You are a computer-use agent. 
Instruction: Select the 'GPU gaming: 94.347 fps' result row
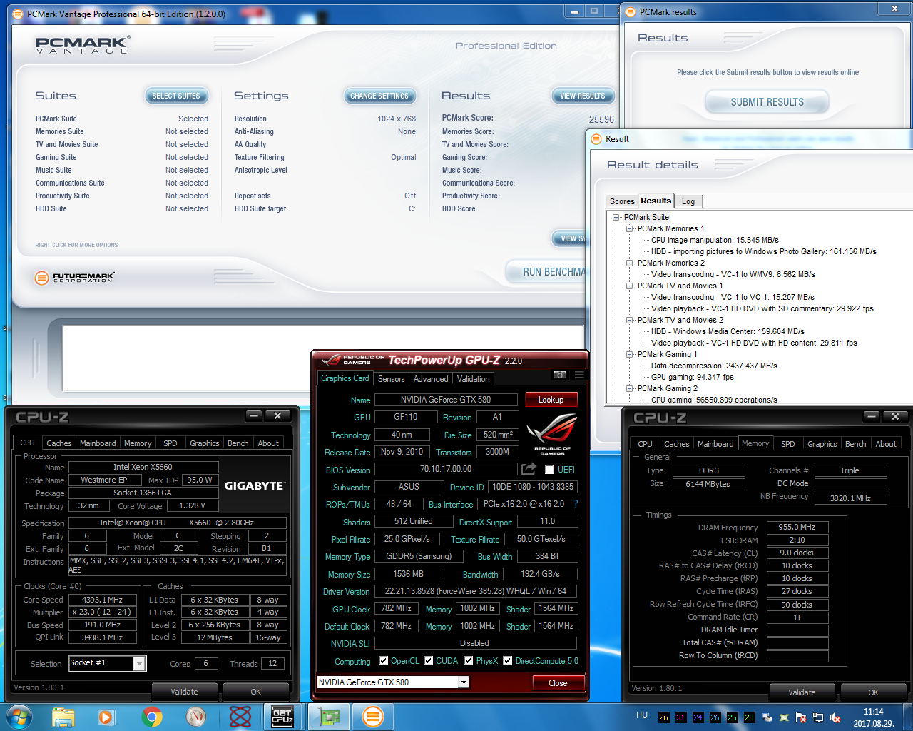tap(692, 377)
